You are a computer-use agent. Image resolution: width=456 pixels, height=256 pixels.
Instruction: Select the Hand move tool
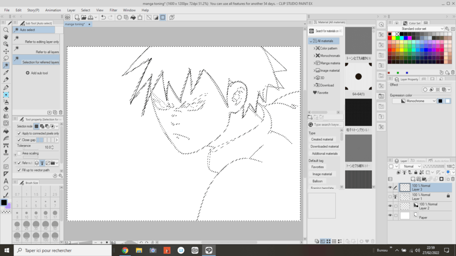pos(6,37)
